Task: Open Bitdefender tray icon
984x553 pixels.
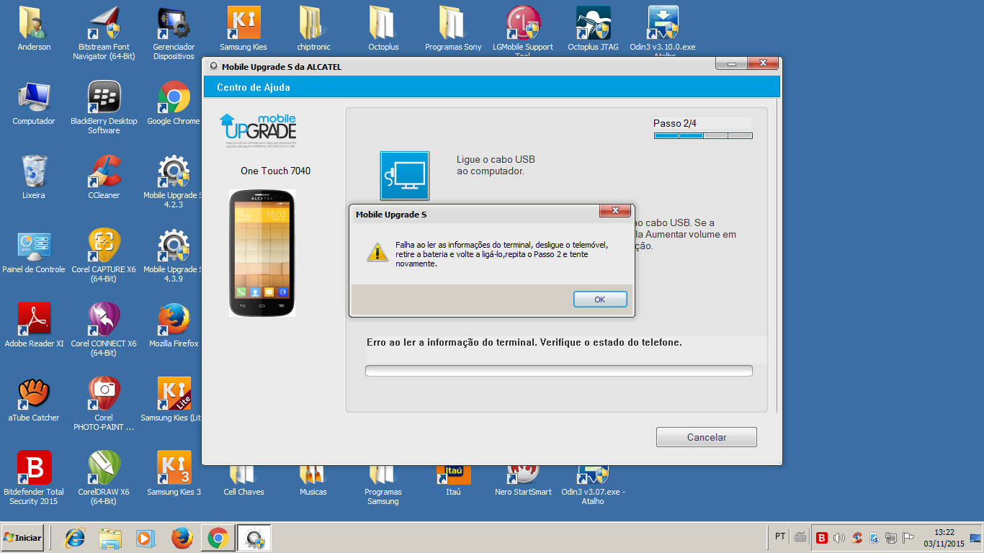Action: [822, 537]
